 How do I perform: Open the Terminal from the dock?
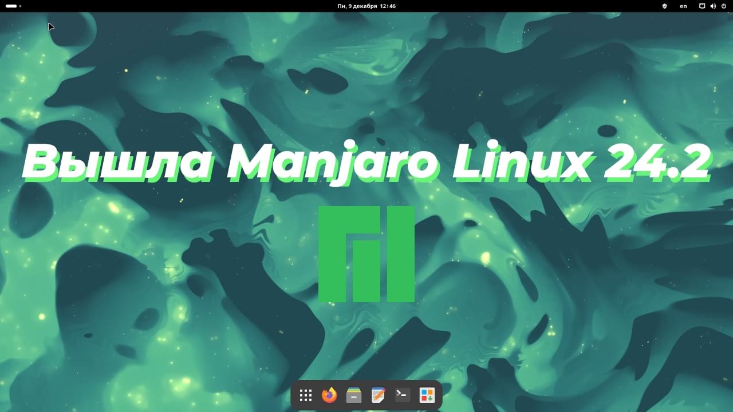(403, 395)
